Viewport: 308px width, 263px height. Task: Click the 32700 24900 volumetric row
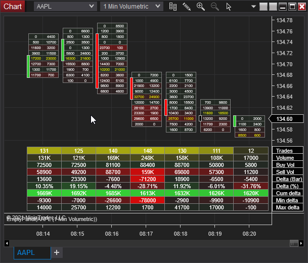click(x=147, y=97)
